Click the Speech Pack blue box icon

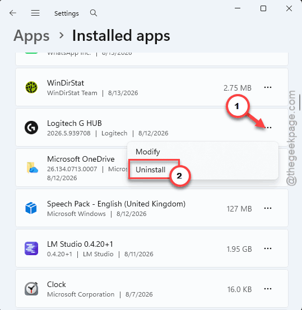pyautogui.click(x=31, y=208)
